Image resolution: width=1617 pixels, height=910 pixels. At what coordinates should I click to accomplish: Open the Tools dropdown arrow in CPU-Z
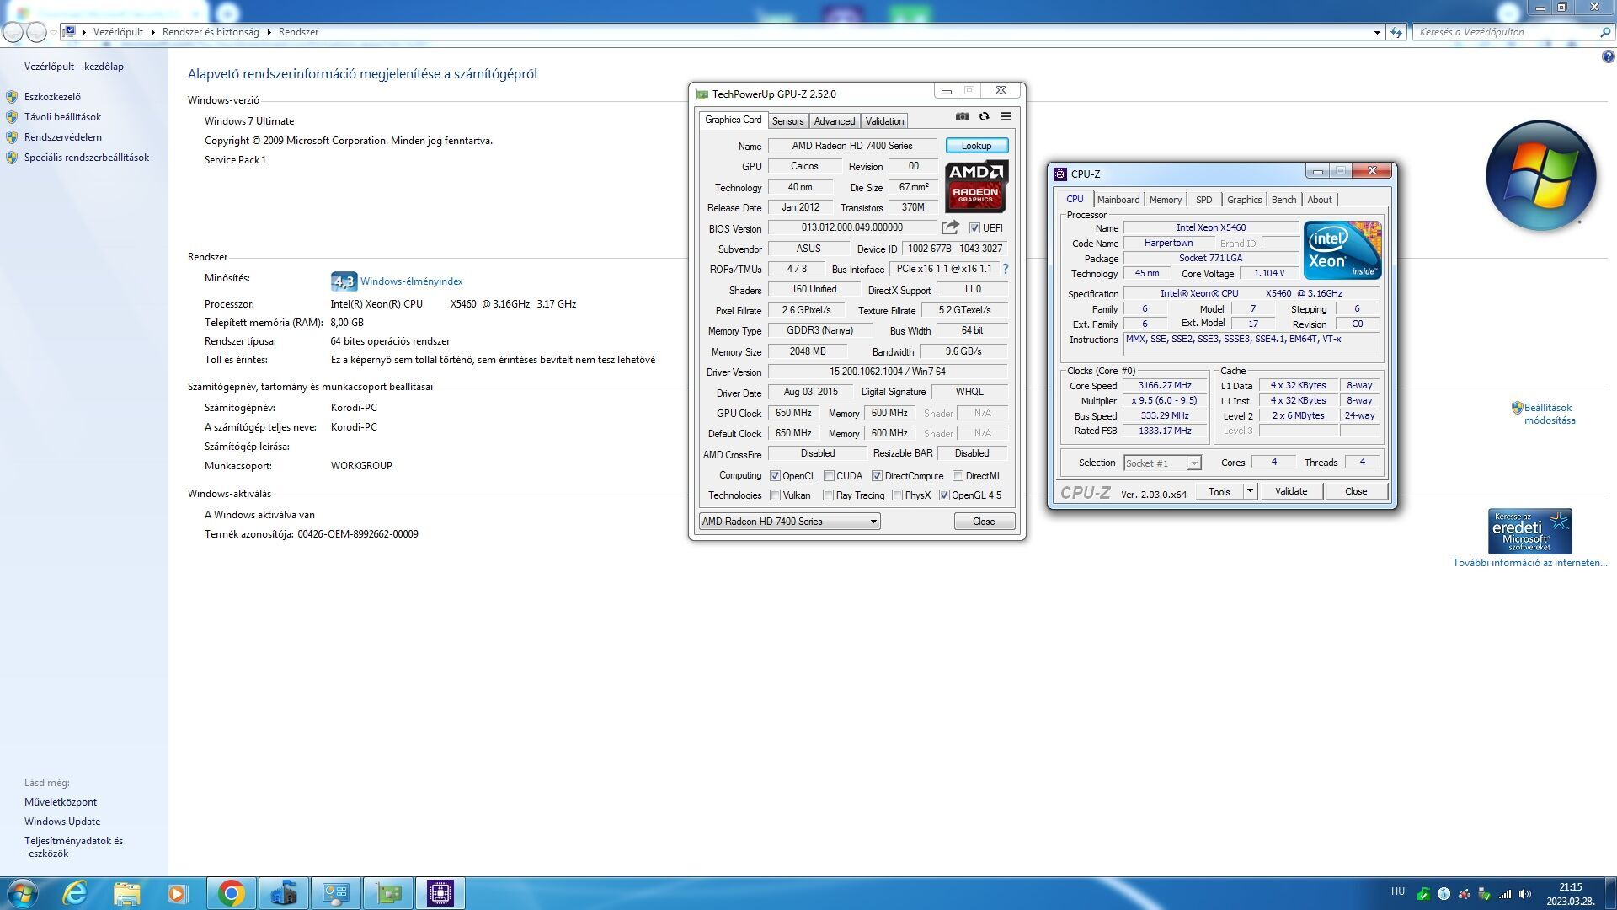pos(1250,491)
